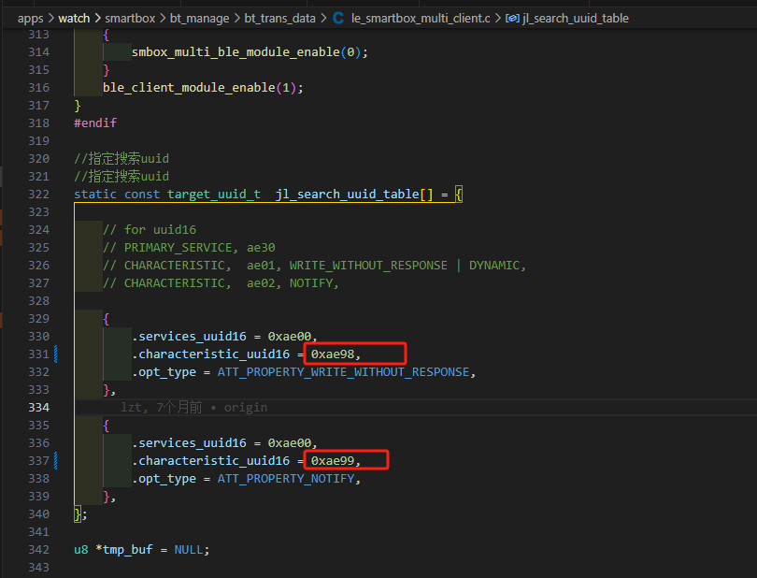Open the bt_trans_data breadcrumb folder

(x=279, y=19)
